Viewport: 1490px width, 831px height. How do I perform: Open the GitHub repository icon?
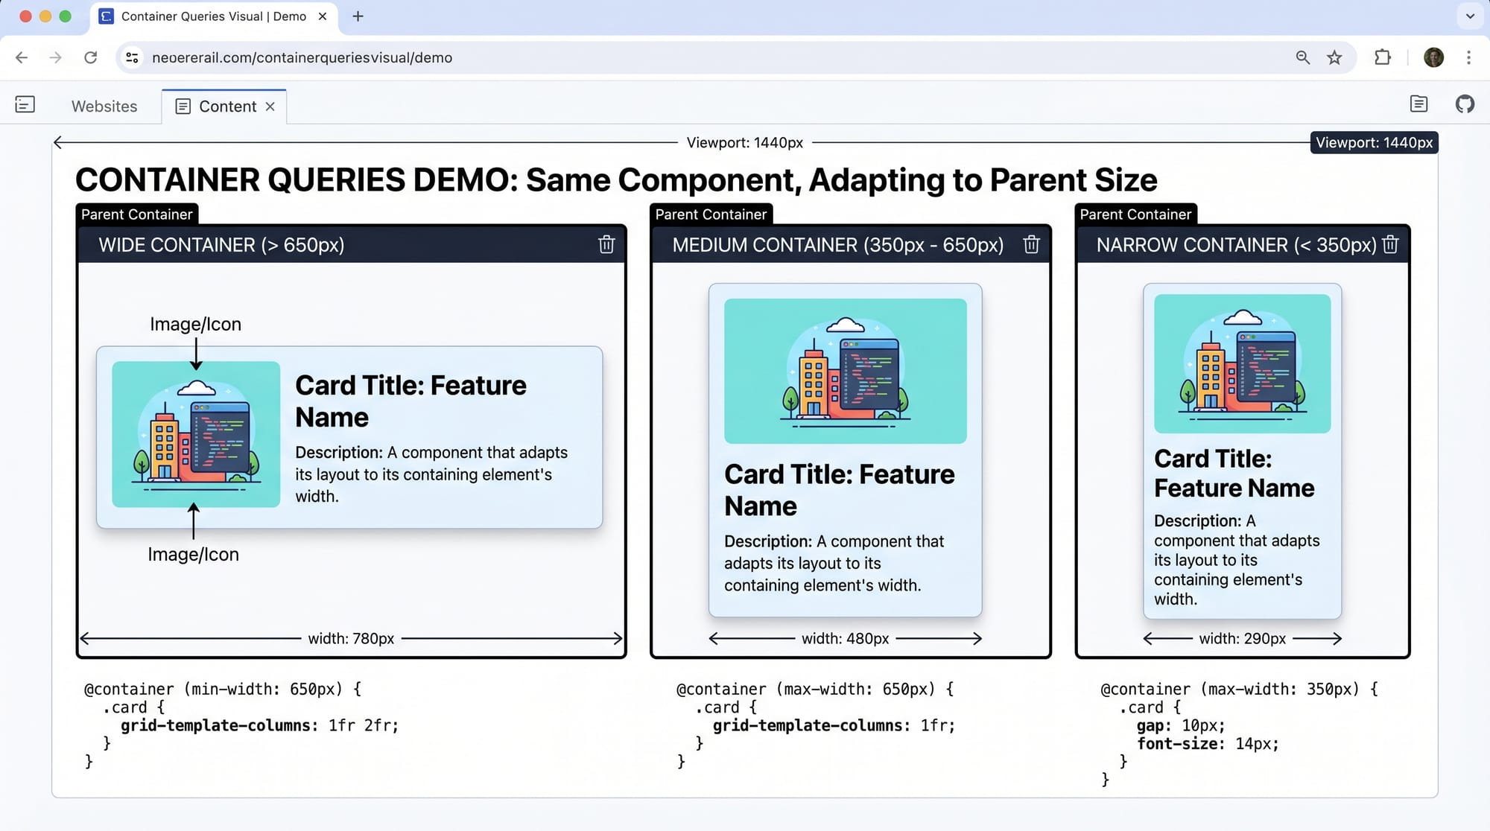[x=1465, y=104]
